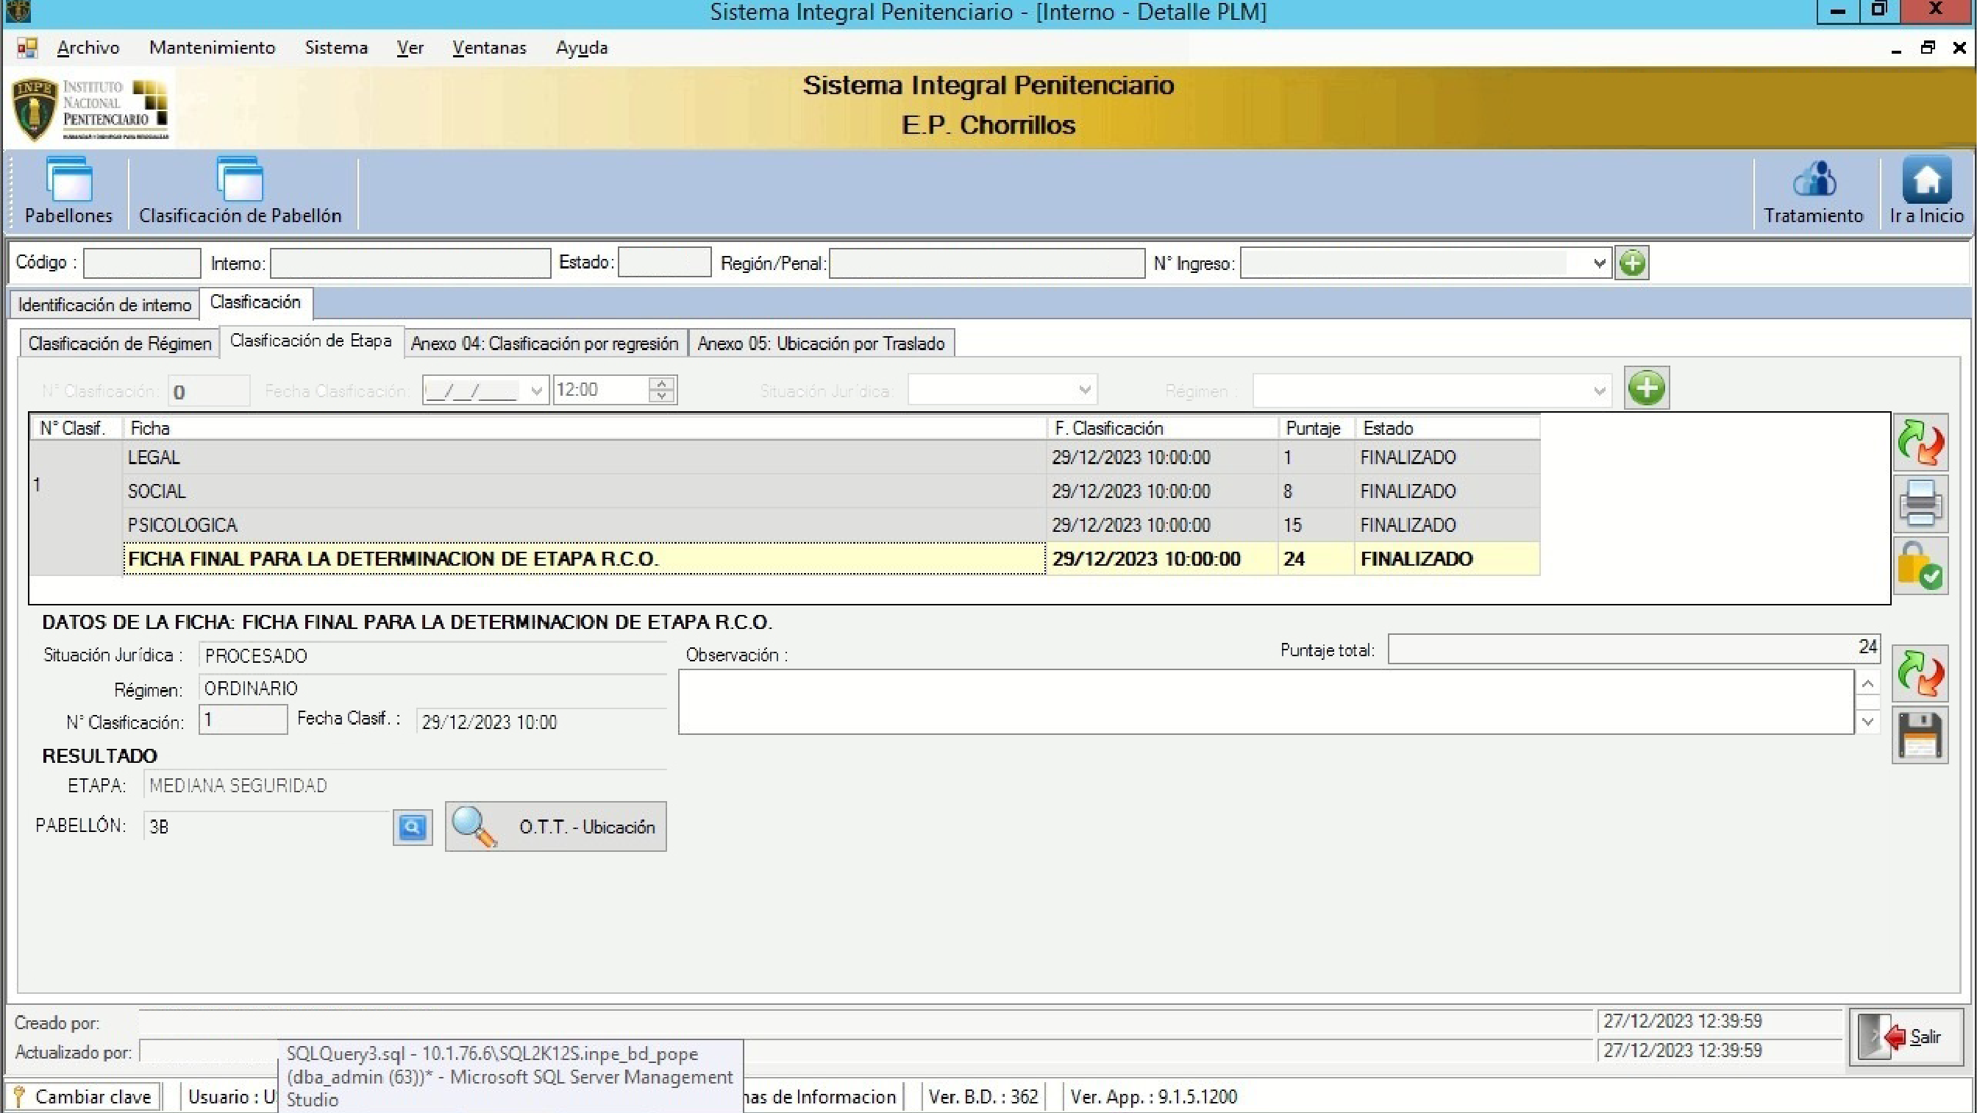Click the application menu icon left of Archivo
Viewport: 1977px width, 1113px height.
tap(27, 48)
